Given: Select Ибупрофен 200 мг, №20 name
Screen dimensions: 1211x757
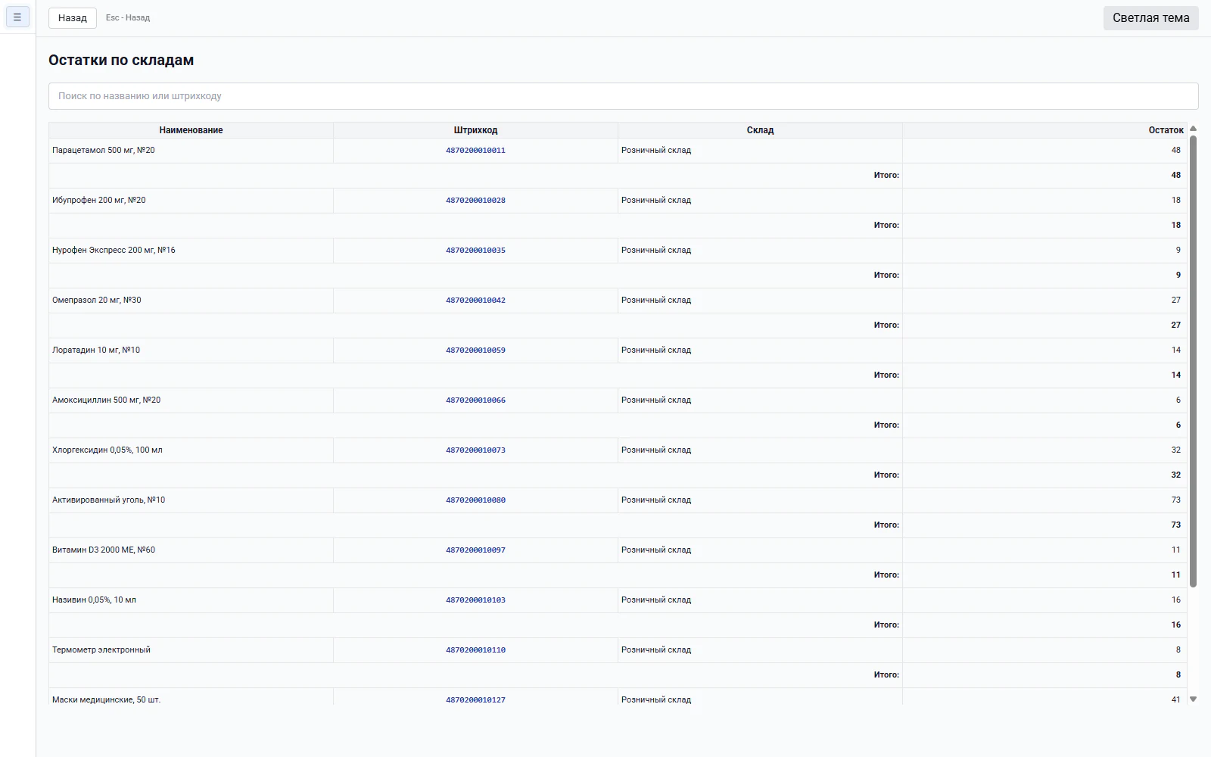Looking at the screenshot, I should coord(99,201).
